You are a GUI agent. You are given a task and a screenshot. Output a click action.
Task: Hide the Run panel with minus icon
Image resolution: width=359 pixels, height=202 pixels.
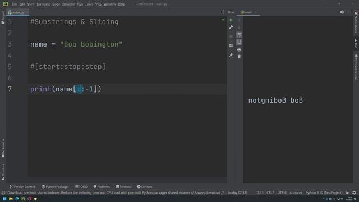(349, 12)
